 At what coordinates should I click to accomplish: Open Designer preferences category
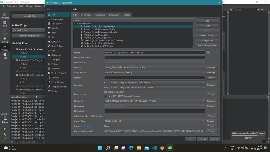coord(58,60)
